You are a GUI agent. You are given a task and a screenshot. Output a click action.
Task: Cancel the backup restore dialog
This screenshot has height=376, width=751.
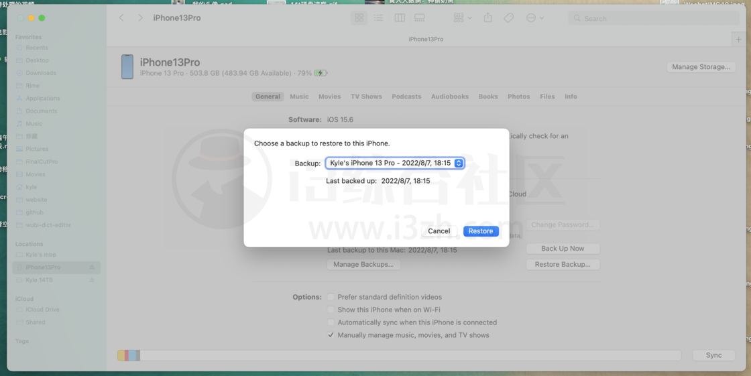[x=439, y=231]
